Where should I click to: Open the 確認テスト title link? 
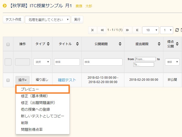[67, 80]
